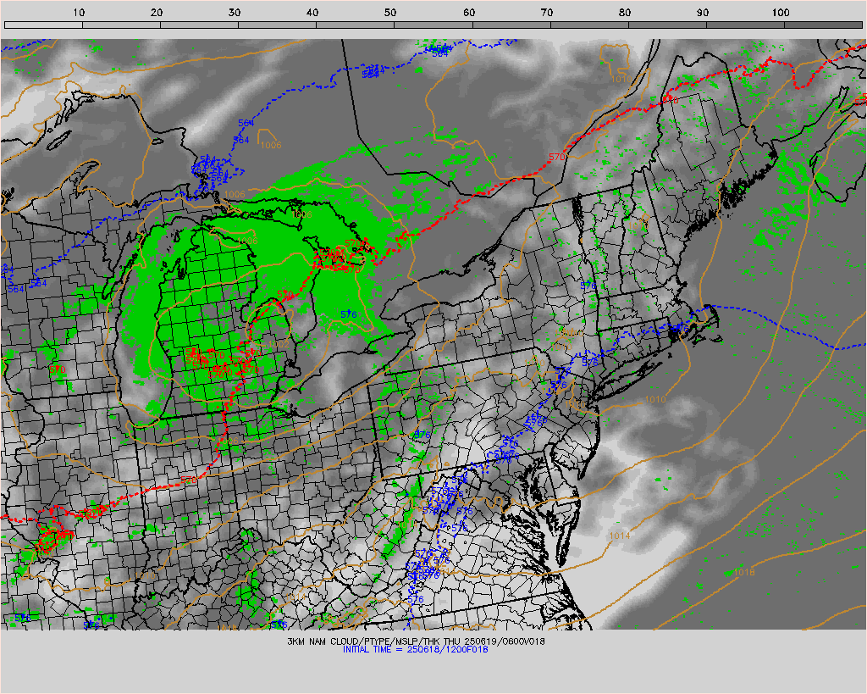The image size is (867, 694).
Task: Click the '30' scale label
Action: [x=235, y=12]
